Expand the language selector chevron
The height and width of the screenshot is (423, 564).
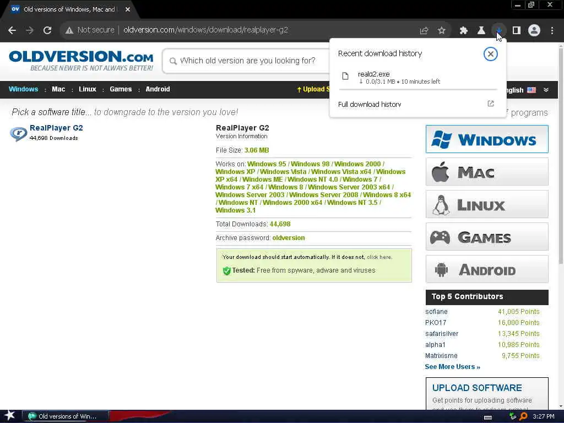click(546, 90)
